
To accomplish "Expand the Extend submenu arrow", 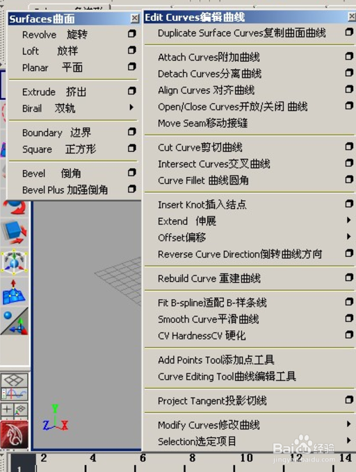I will [349, 220].
